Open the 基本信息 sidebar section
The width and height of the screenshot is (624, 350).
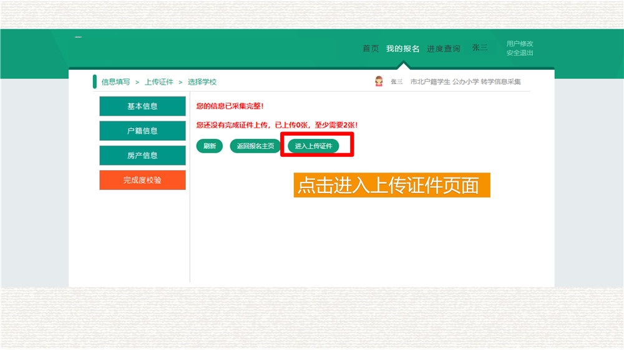[142, 106]
